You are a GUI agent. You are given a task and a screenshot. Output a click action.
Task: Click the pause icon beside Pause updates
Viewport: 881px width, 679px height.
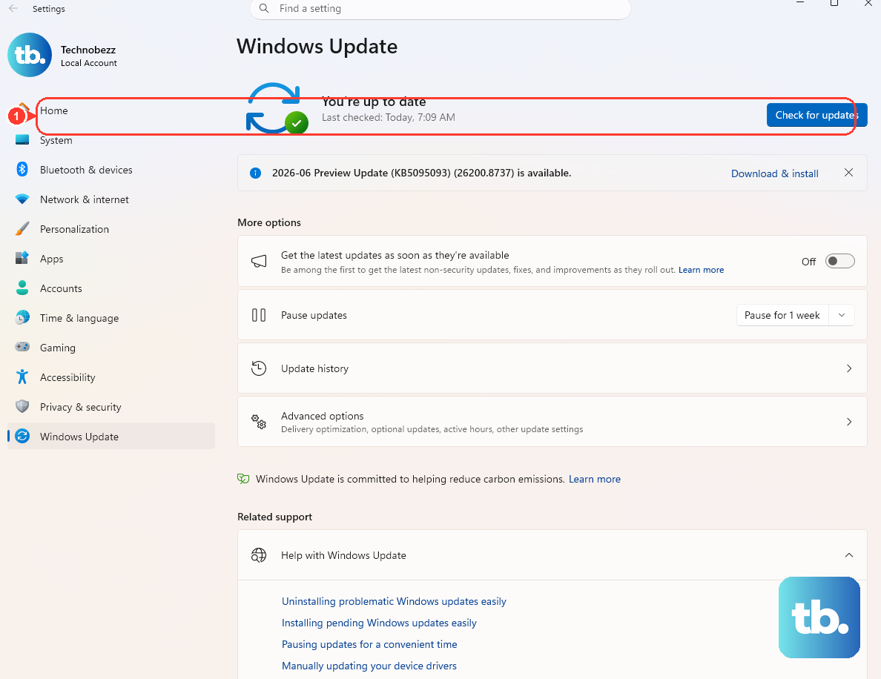coord(259,315)
